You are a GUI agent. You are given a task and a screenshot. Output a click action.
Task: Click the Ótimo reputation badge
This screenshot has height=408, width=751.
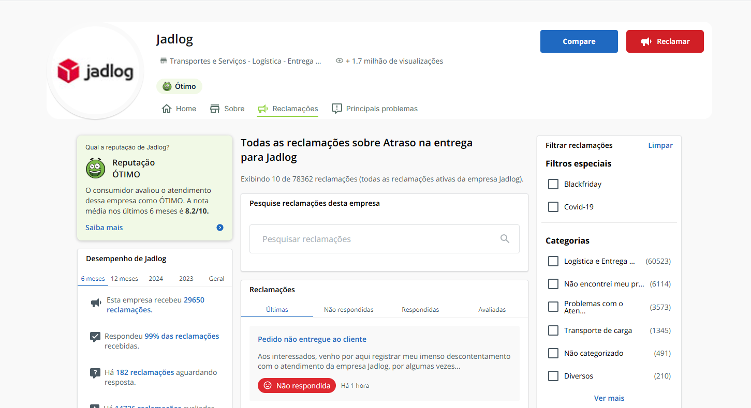(179, 86)
